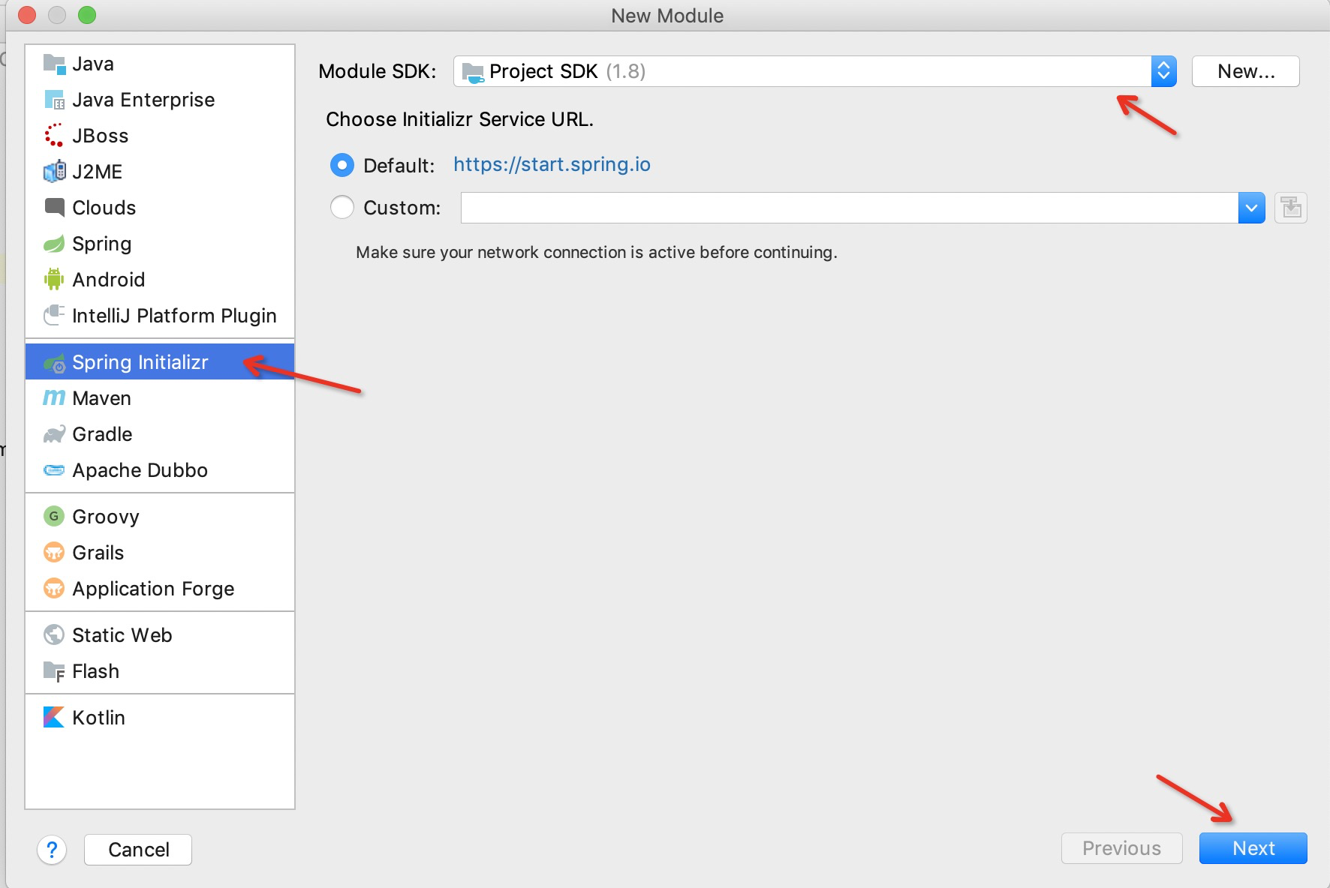
Task: Select the Clouds list entry
Action: click(160, 208)
